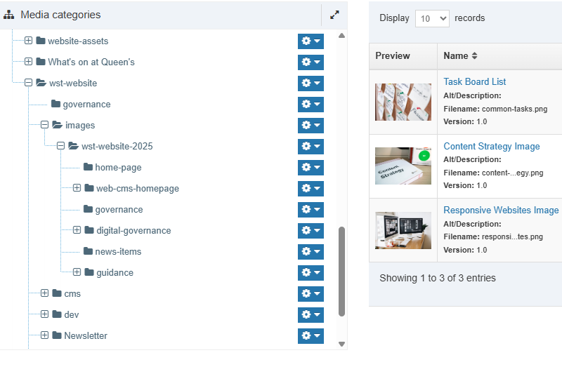Click the Media categories hierarchy icon
This screenshot has width=562, height=374.
point(9,15)
